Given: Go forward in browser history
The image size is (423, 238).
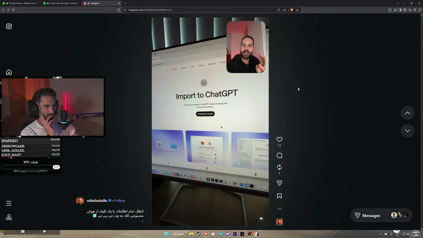Looking at the screenshot, I should [x=8, y=10].
